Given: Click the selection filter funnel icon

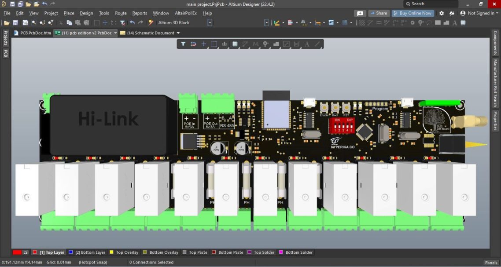Looking at the screenshot, I should pyautogui.click(x=183, y=44).
